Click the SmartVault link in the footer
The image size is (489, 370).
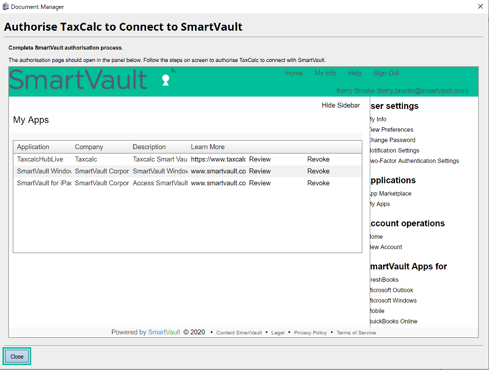(164, 332)
